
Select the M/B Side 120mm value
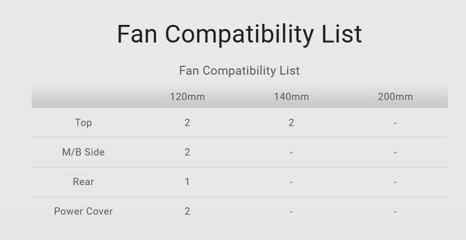187,152
